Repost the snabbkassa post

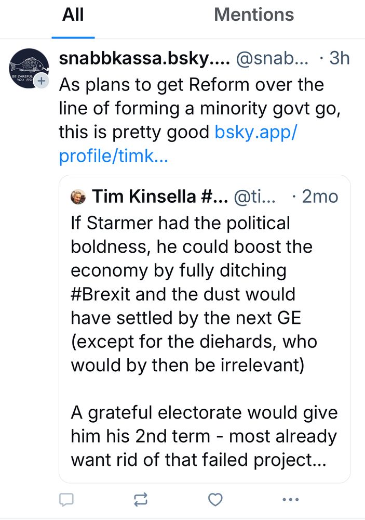coord(140,500)
